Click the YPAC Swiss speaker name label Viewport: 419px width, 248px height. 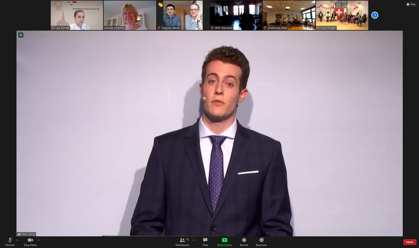[26, 234]
